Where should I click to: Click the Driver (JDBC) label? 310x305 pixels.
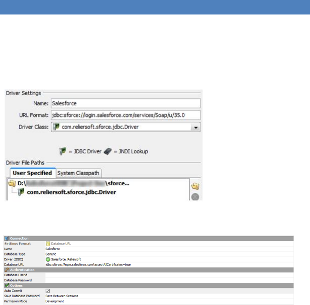[x=14, y=259]
